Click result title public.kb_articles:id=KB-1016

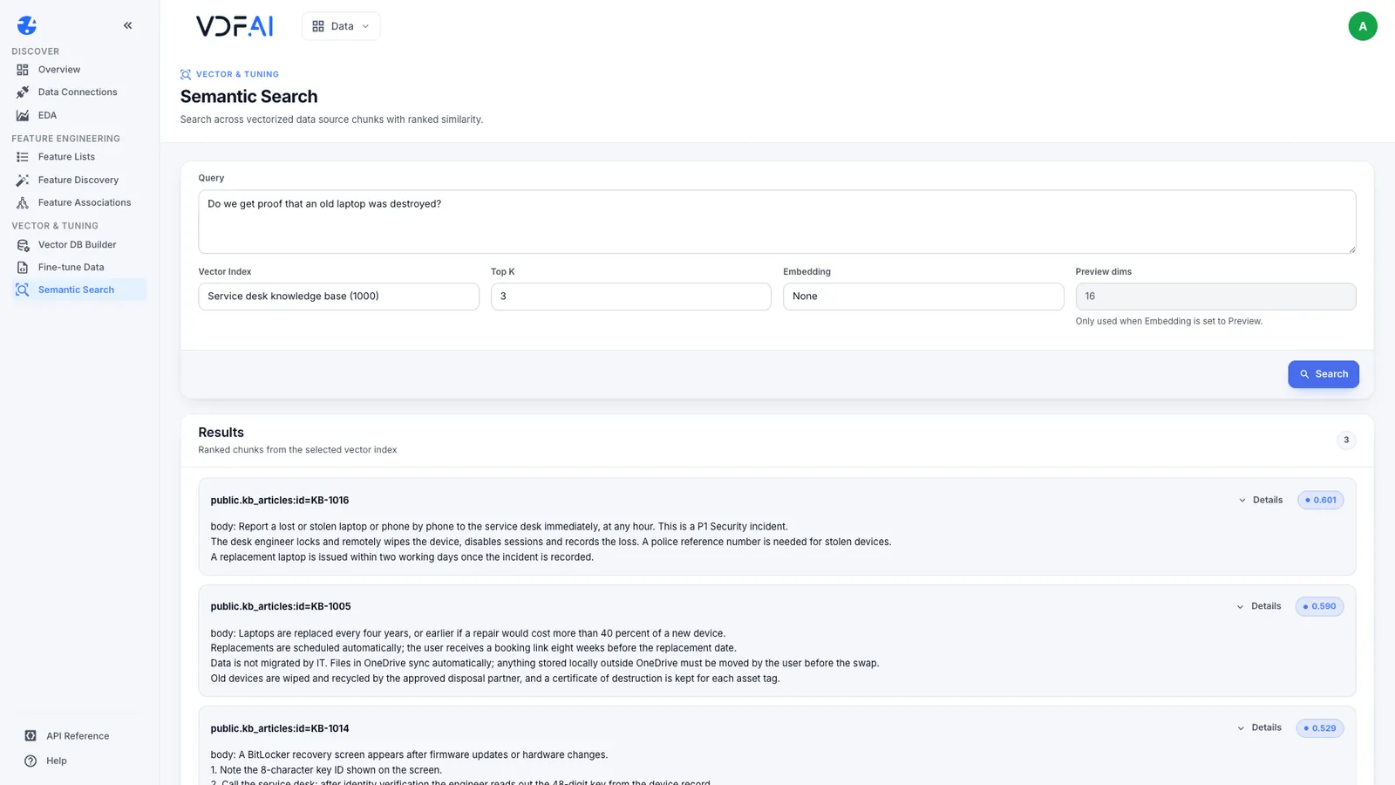[x=280, y=501]
